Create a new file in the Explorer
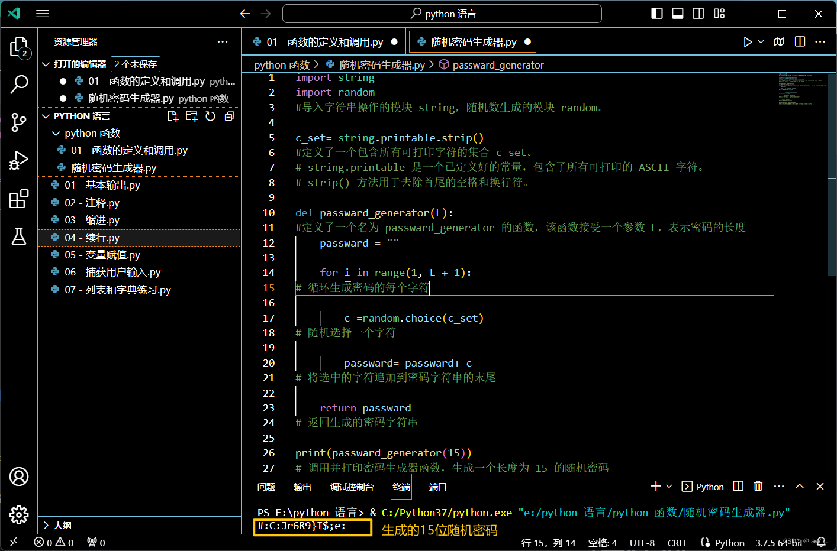The width and height of the screenshot is (837, 551). point(172,116)
